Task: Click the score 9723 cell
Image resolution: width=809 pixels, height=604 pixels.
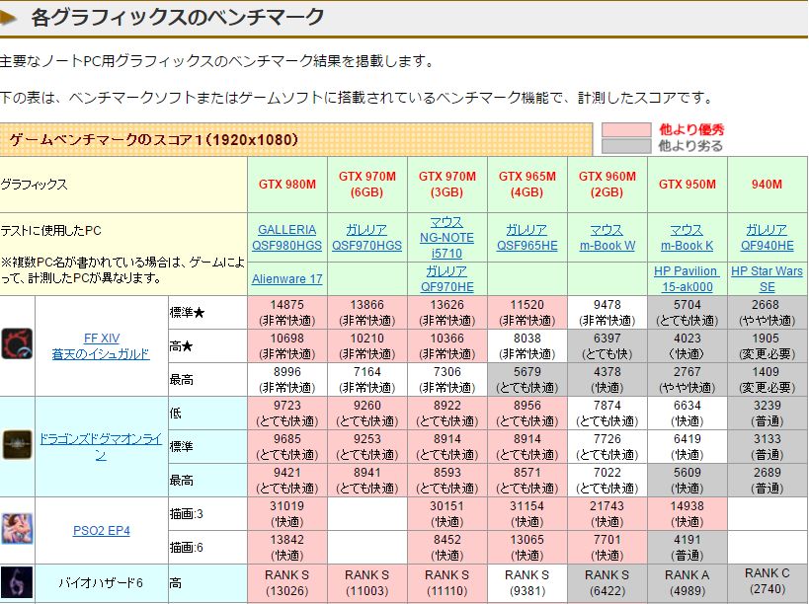Action: pyautogui.click(x=287, y=413)
